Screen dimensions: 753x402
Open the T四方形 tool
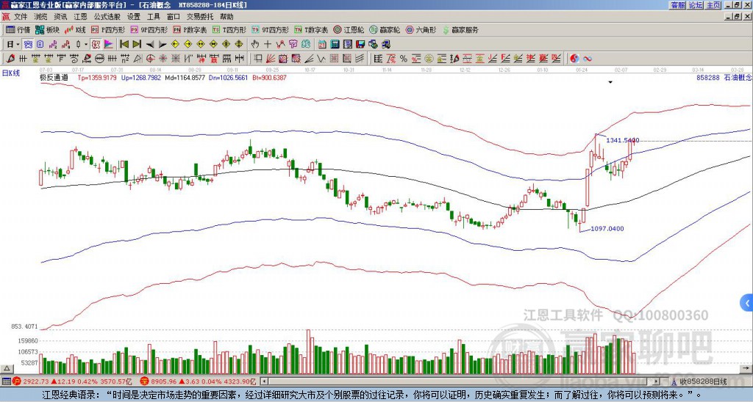pyautogui.click(x=229, y=29)
